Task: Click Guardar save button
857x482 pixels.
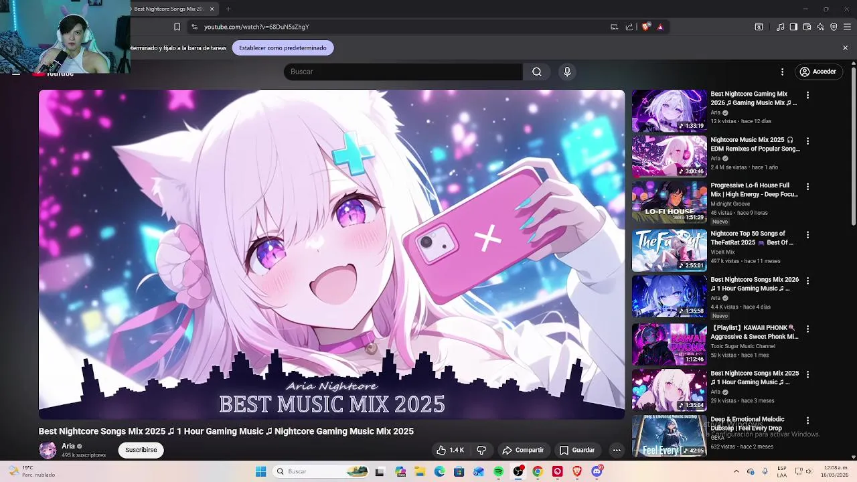Action: 576,450
